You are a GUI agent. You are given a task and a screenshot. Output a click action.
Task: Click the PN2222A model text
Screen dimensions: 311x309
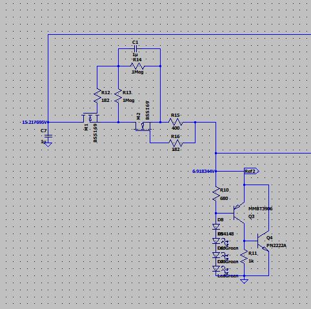276,246
